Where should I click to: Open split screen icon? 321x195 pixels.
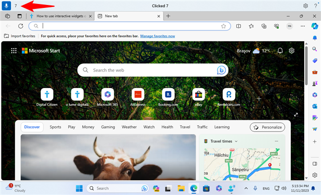tap(238, 26)
